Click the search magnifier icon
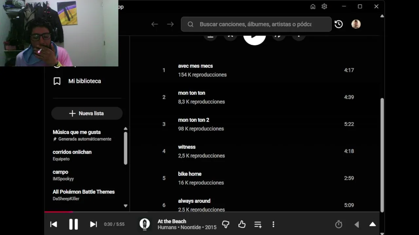This screenshot has width=419, height=235. (191, 24)
